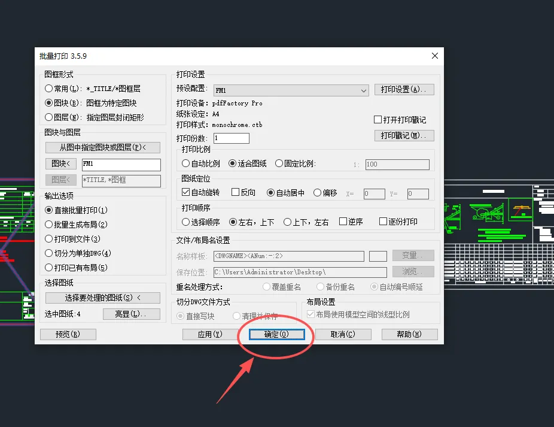Click the block name field containing FM1
554x427 pixels.
coord(121,165)
